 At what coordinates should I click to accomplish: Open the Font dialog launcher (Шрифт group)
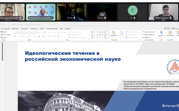pyautogui.click(x=47, y=40)
